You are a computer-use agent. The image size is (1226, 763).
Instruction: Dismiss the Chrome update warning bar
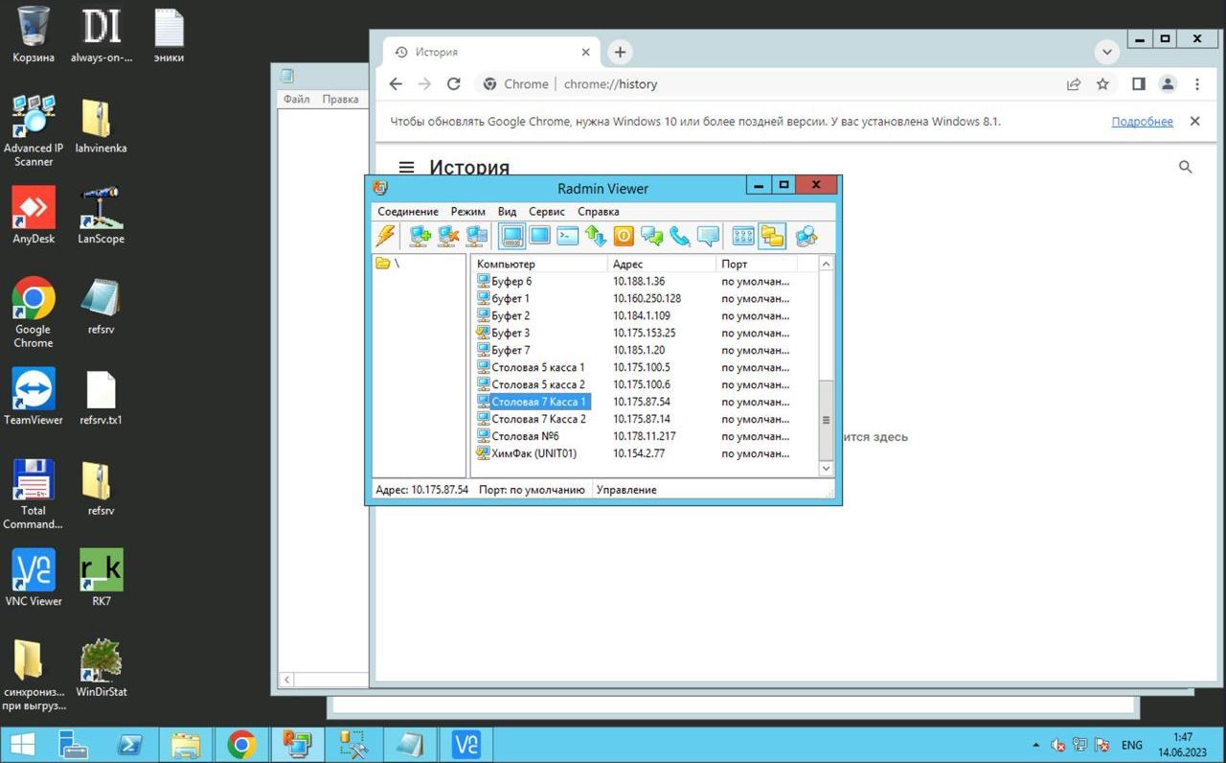(1194, 122)
